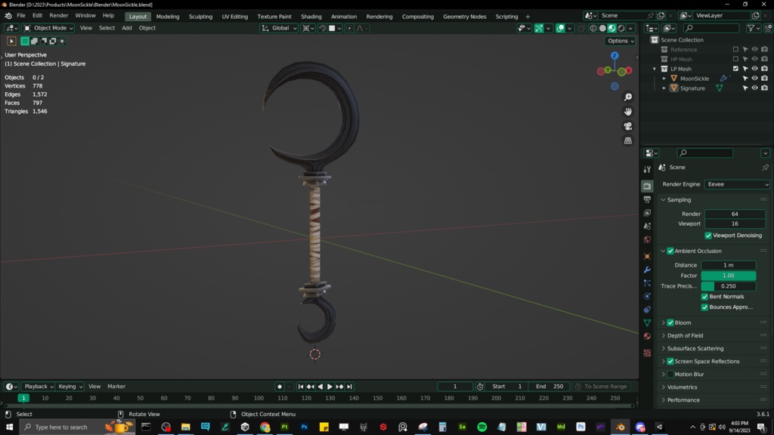Enable the Reference collection checkbox
The image size is (774, 435).
[x=736, y=49]
